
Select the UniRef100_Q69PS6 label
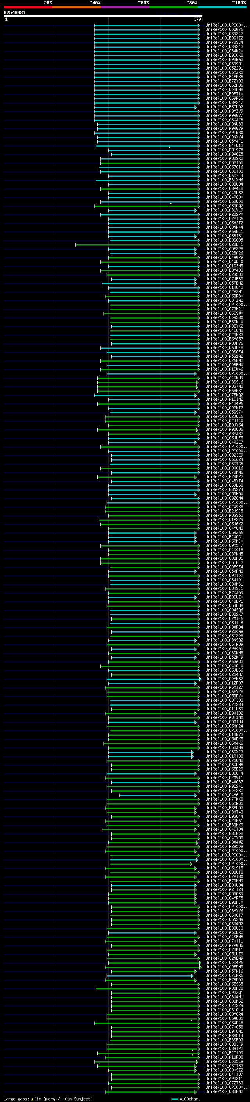pos(224,98)
